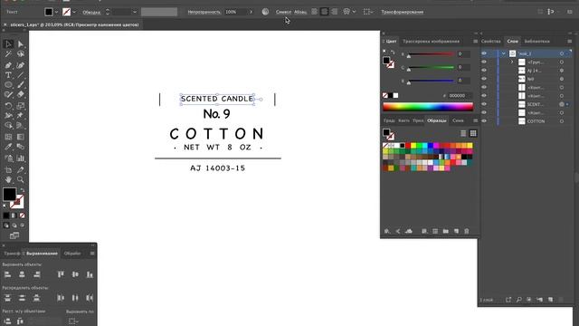
Task: Swap fill and stroke in toolbox
Action: point(22,190)
